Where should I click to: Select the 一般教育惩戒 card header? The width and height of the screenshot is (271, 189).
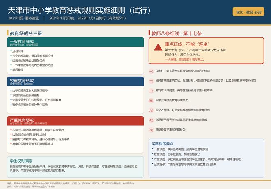tap(76, 42)
